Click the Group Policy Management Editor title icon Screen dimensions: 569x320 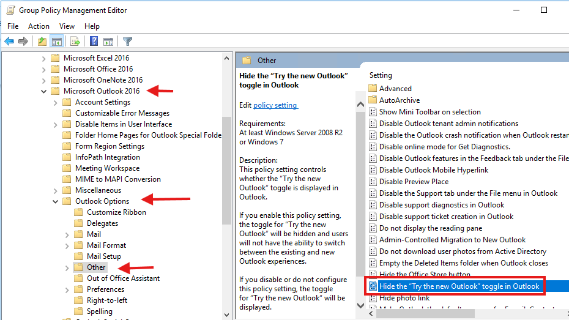(11, 10)
